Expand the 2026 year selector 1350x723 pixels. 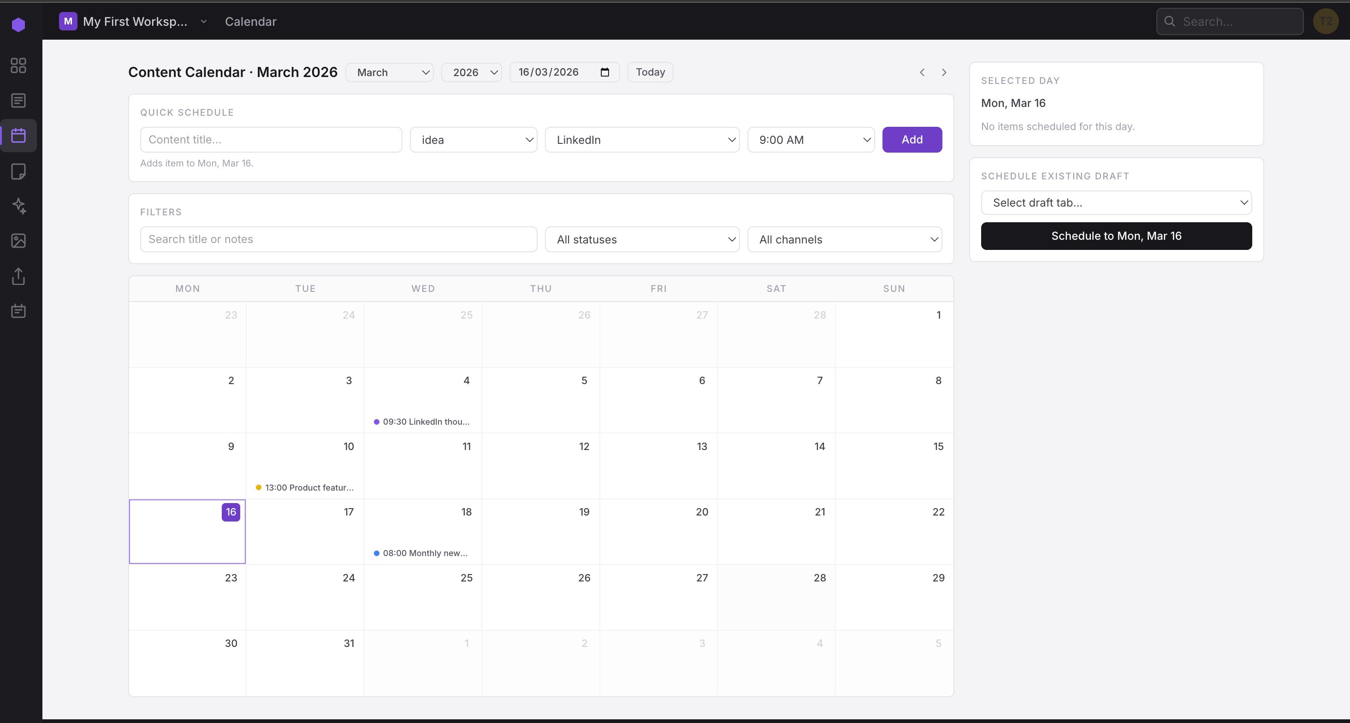[471, 72]
